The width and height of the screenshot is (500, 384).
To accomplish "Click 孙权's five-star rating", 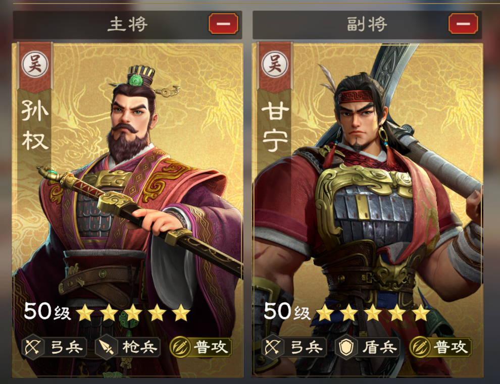I will click(x=133, y=312).
